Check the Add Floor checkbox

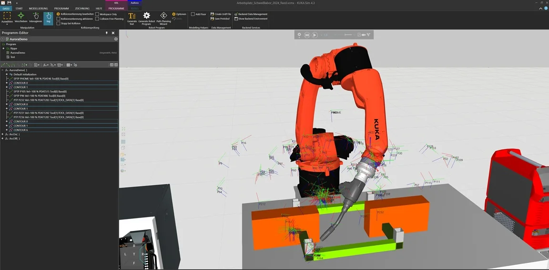tap(193, 14)
